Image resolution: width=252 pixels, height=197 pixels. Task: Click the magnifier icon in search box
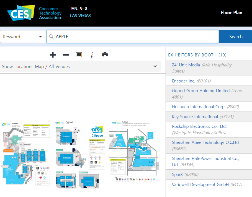click(x=51, y=37)
